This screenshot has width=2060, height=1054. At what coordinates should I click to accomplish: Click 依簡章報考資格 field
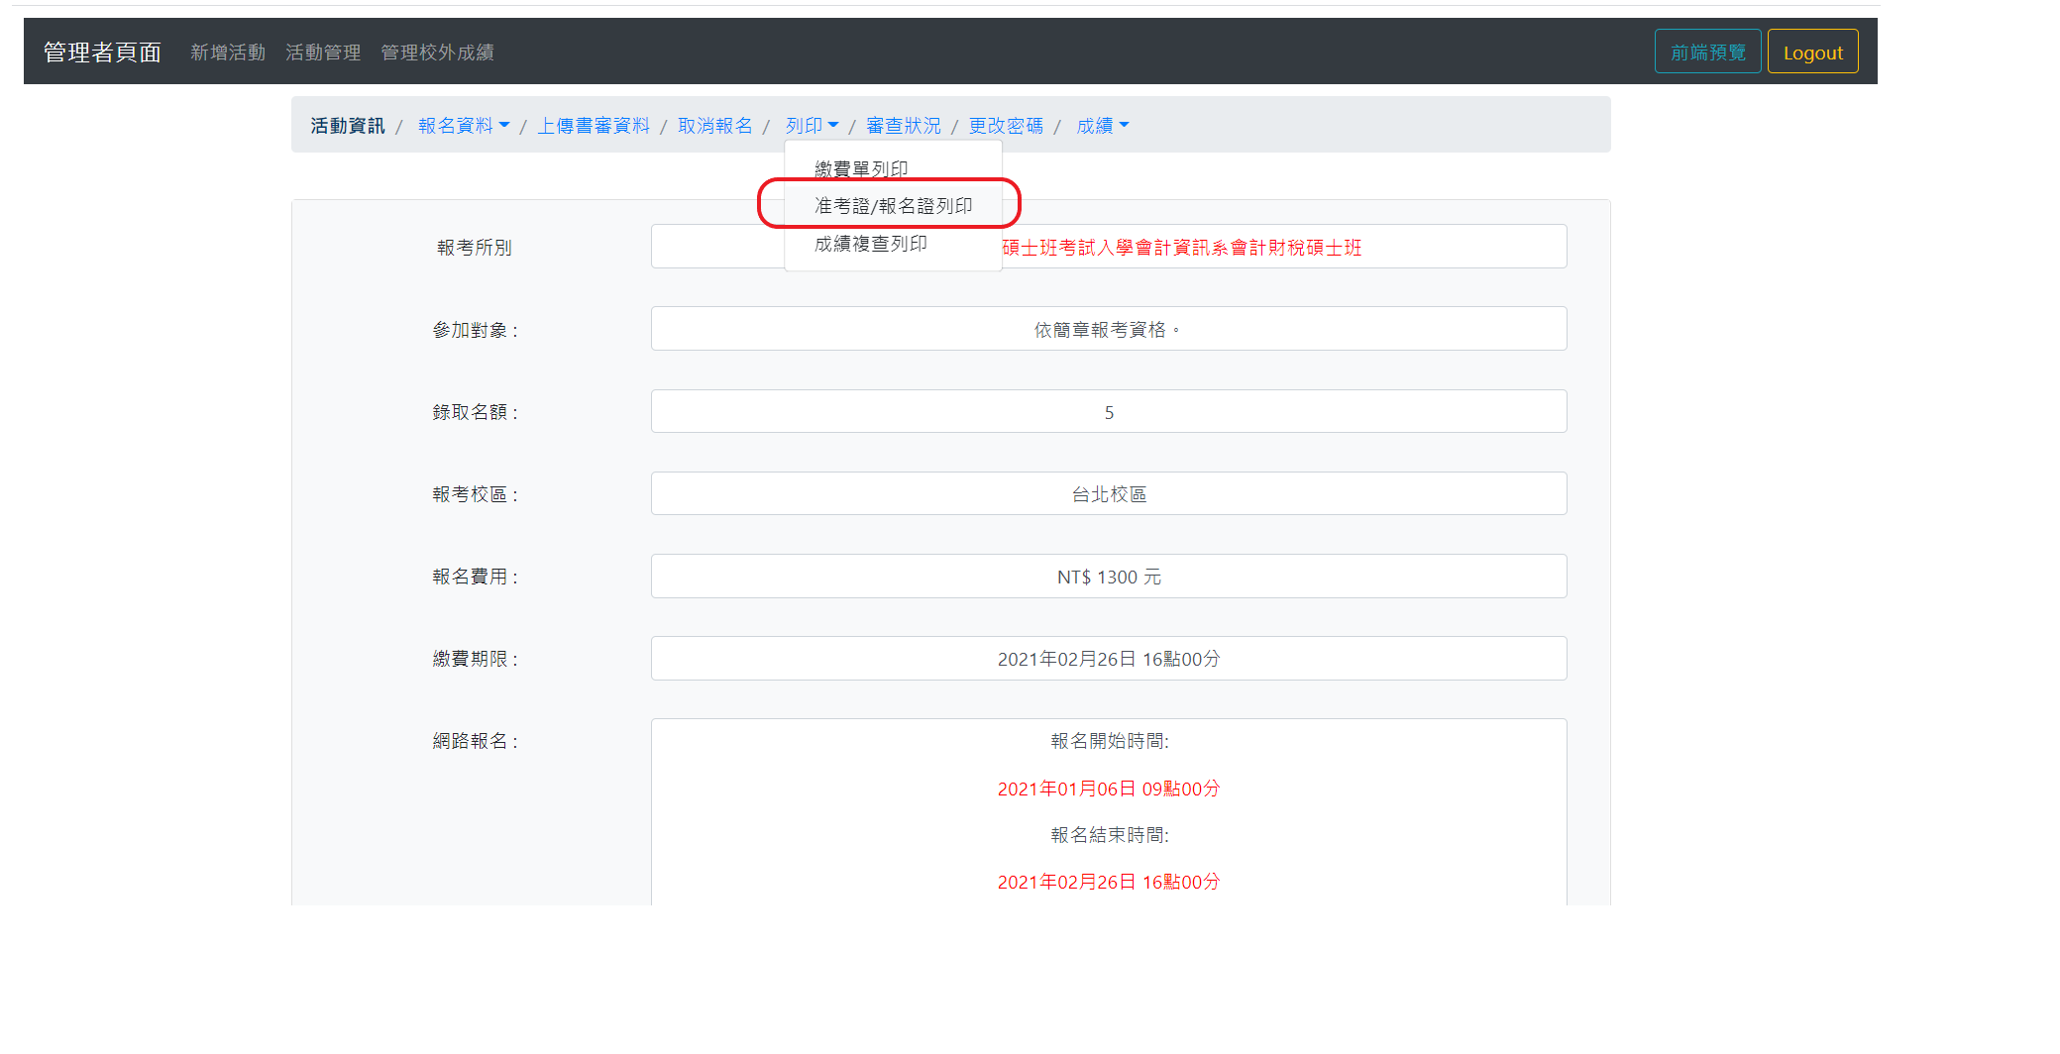point(1109,329)
